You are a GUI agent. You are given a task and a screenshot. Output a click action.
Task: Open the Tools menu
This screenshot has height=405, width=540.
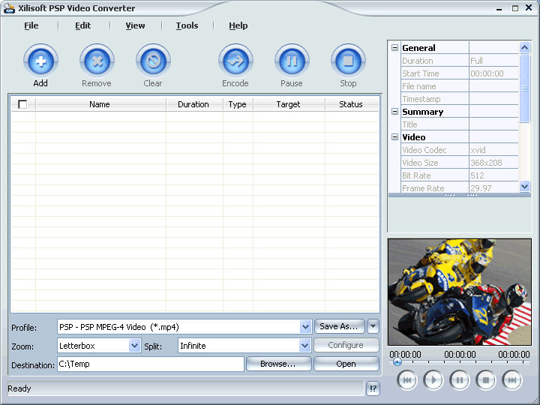pos(187,25)
